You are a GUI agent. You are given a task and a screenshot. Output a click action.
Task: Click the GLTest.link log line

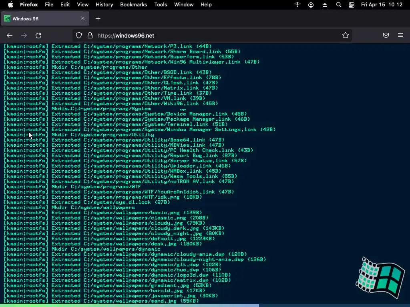click(111, 83)
